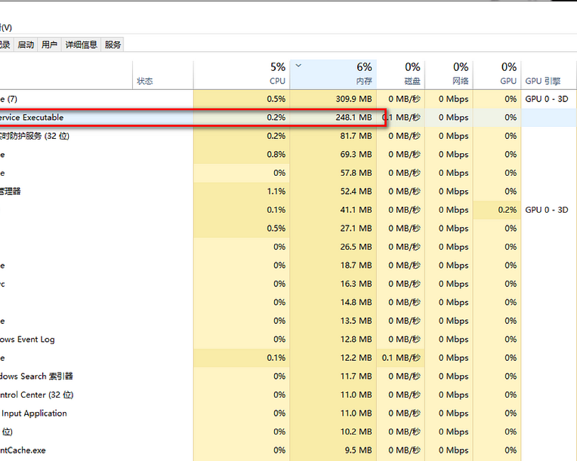
Task: Sort by the 磁盘 column header
Action: pyautogui.click(x=401, y=74)
